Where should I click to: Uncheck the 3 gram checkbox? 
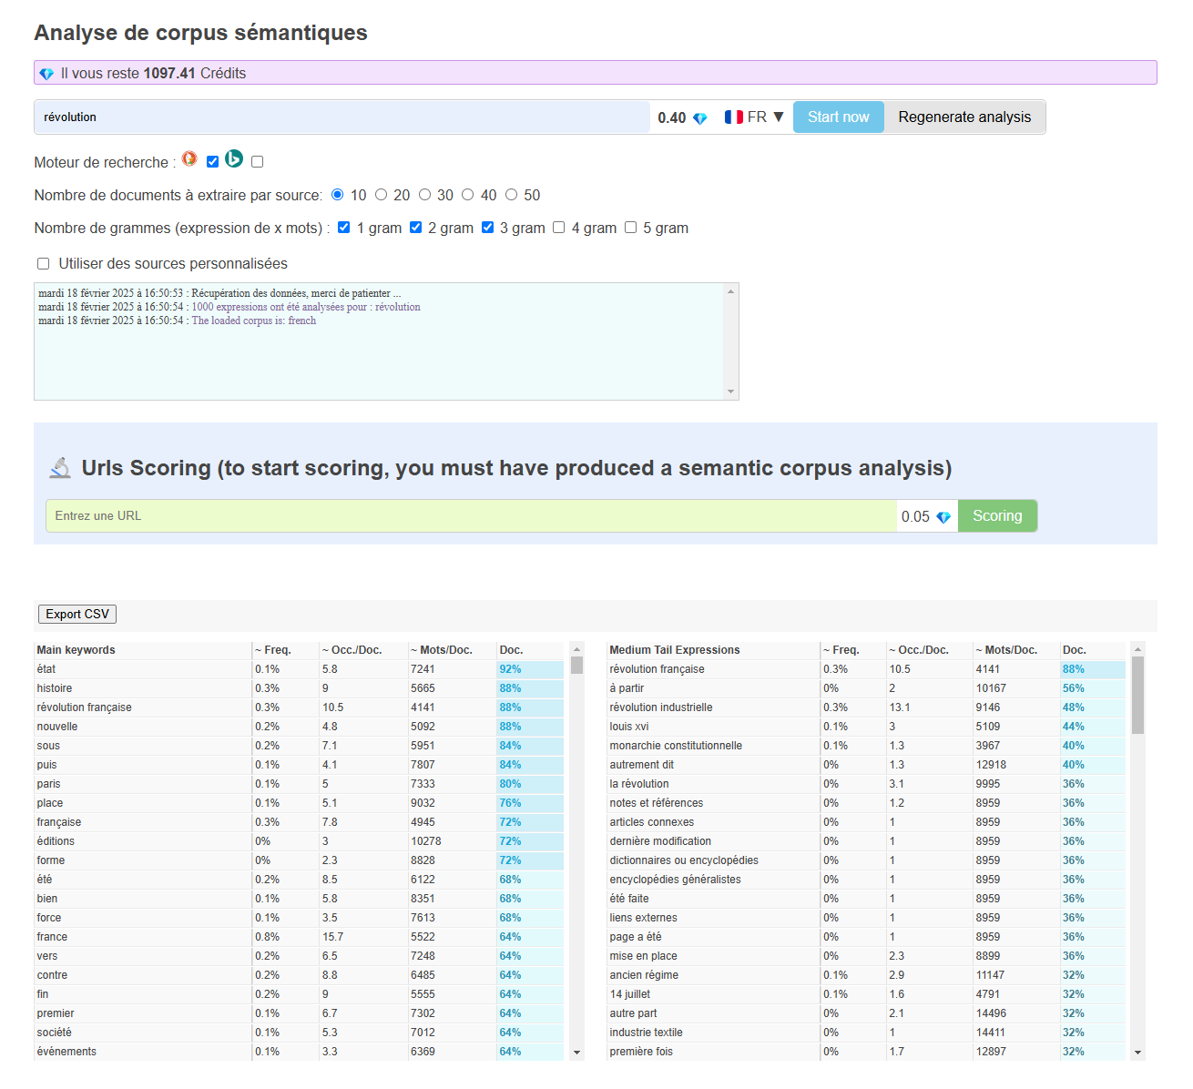487,228
